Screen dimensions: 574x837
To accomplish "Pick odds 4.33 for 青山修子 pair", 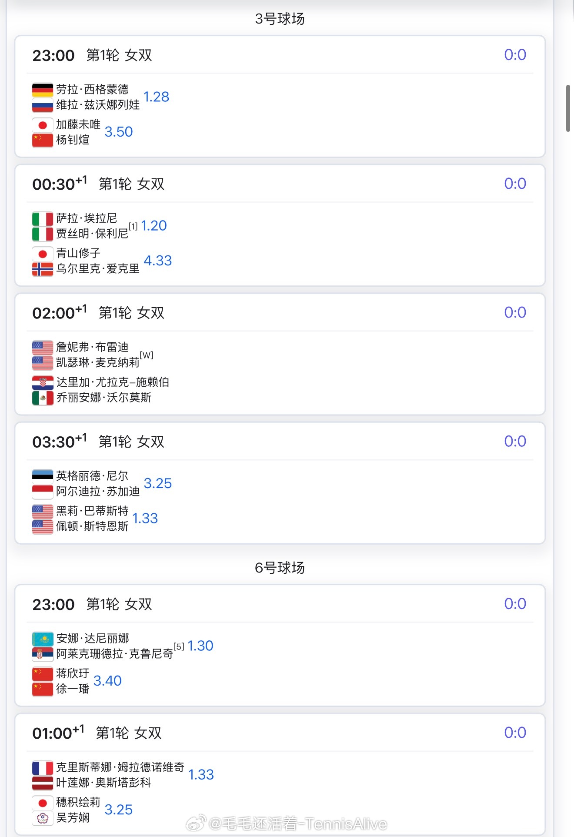I will 157,261.
